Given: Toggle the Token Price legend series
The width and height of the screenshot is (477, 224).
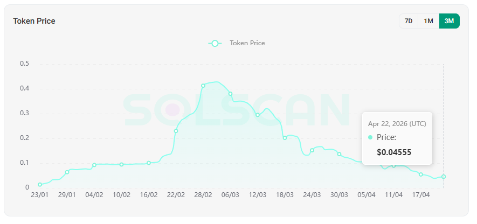Looking at the screenshot, I should [x=247, y=43].
